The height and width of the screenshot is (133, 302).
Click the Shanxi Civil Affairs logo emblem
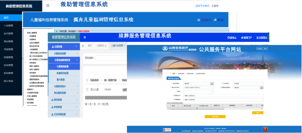point(165,49)
